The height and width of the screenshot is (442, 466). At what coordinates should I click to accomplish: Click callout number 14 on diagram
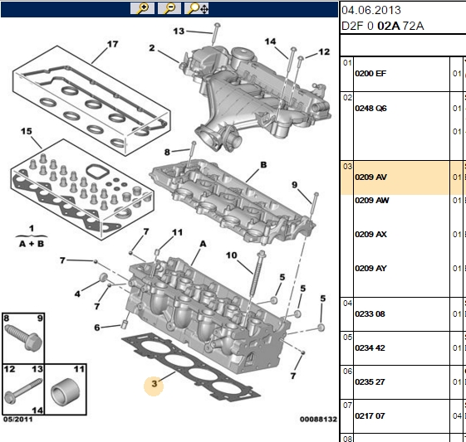click(x=270, y=41)
